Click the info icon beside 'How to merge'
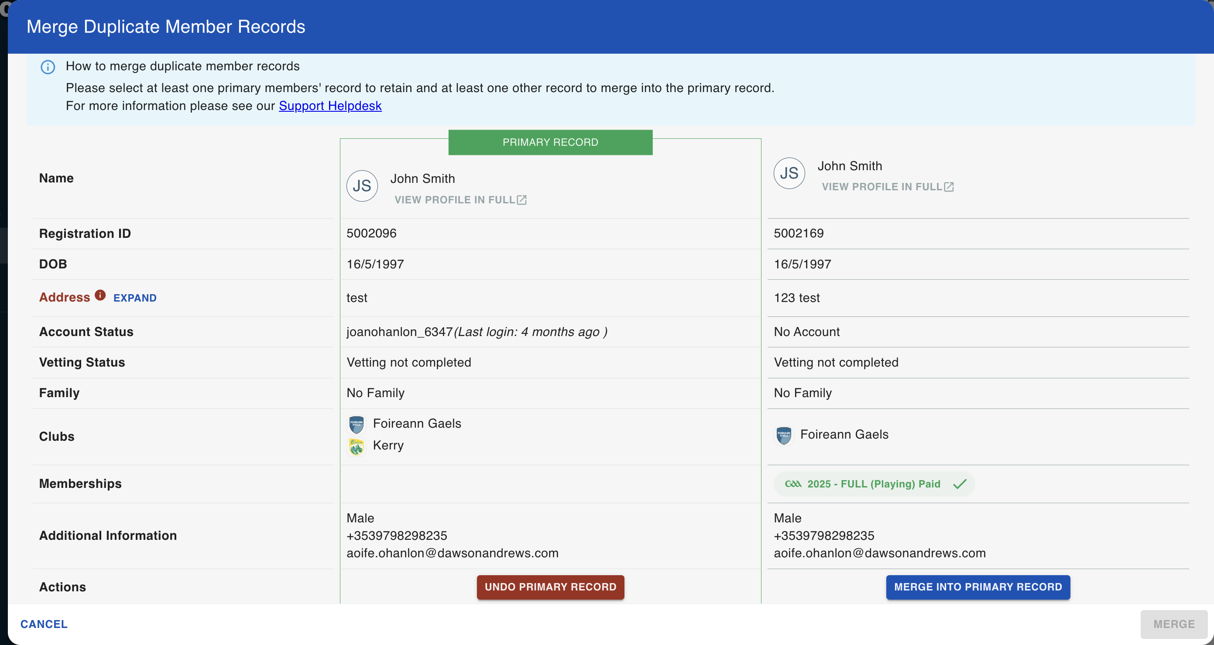Viewport: 1214px width, 645px height. coord(48,67)
